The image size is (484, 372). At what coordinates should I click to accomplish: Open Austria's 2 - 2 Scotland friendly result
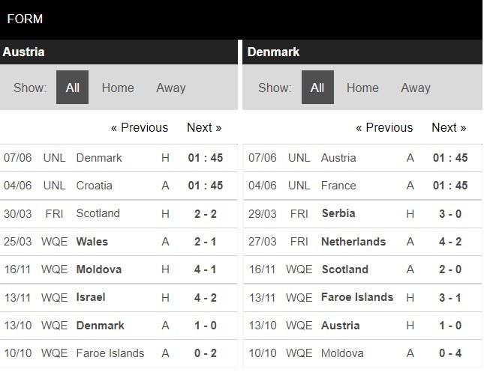pyautogui.click(x=119, y=214)
